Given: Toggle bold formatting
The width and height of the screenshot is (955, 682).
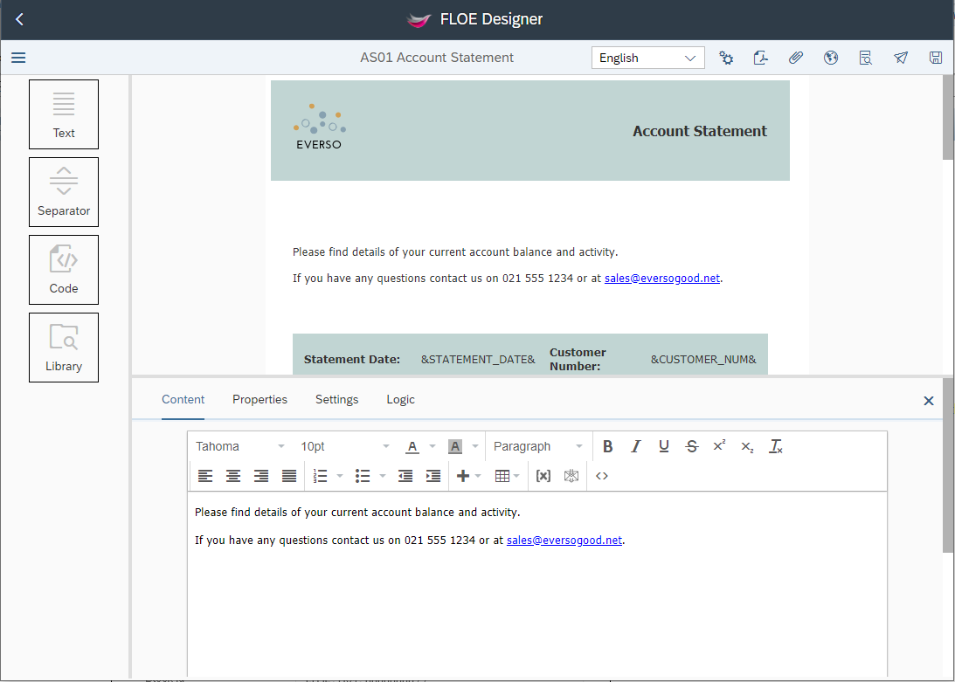Looking at the screenshot, I should [608, 446].
